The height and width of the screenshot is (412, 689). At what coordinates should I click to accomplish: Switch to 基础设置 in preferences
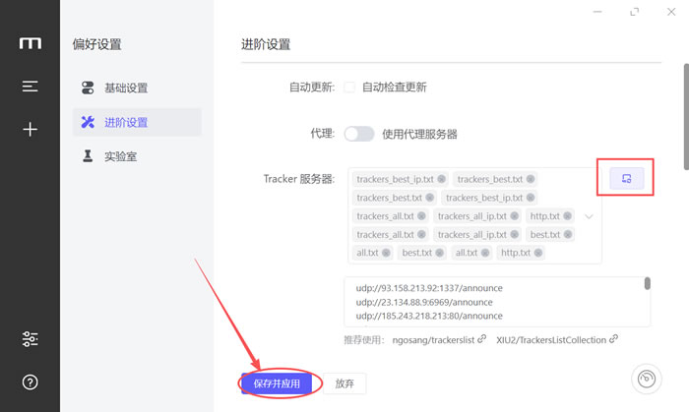coord(125,88)
